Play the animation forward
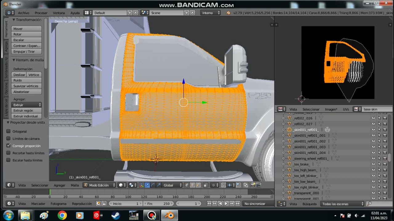This screenshot has height=221, width=394. [226, 204]
